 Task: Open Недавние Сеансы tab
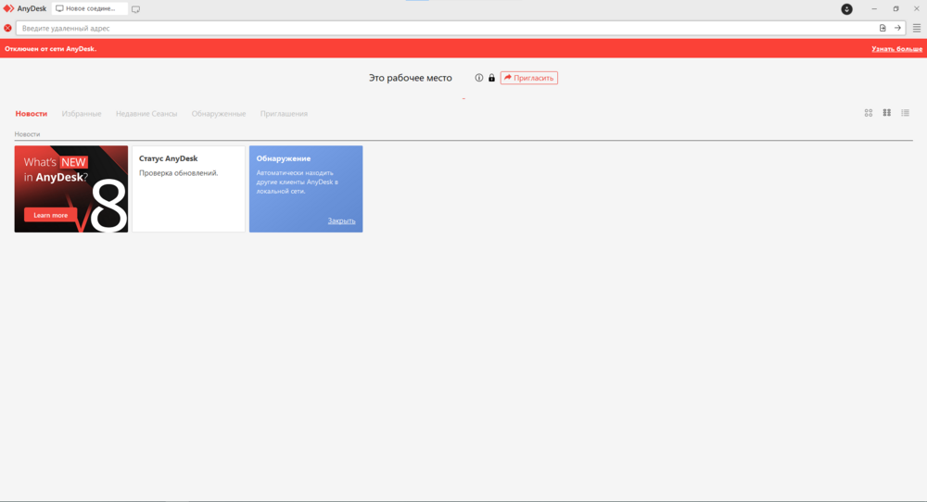coord(146,113)
